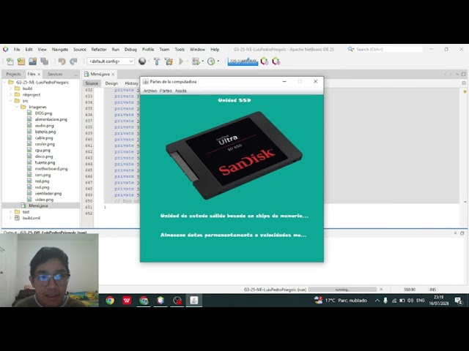This screenshot has width=469, height=351.
Task: Open the Tools menu
Action: point(180,50)
